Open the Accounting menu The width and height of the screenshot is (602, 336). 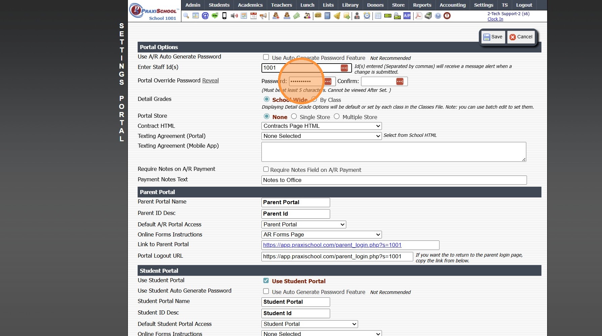453,5
